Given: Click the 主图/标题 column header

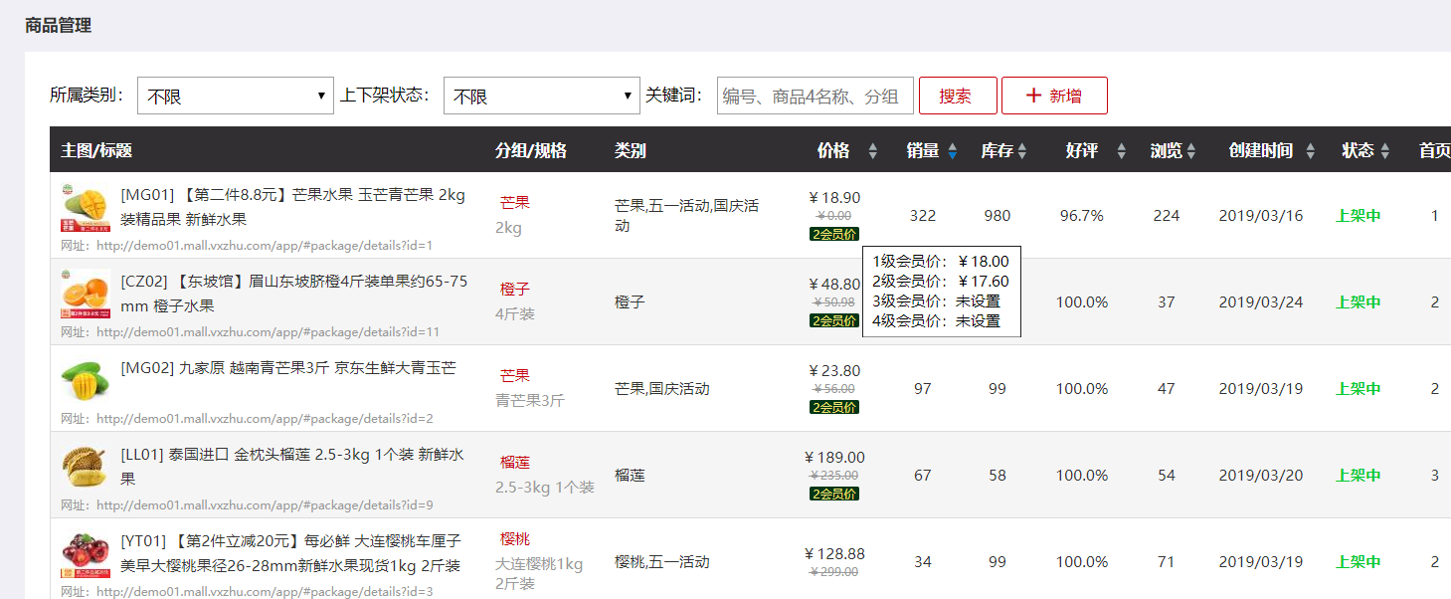Looking at the screenshot, I should tap(96, 151).
